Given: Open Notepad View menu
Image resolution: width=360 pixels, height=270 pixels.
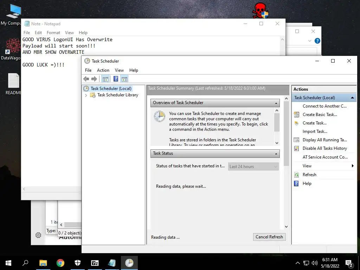Looking at the screenshot, I should point(69,33).
